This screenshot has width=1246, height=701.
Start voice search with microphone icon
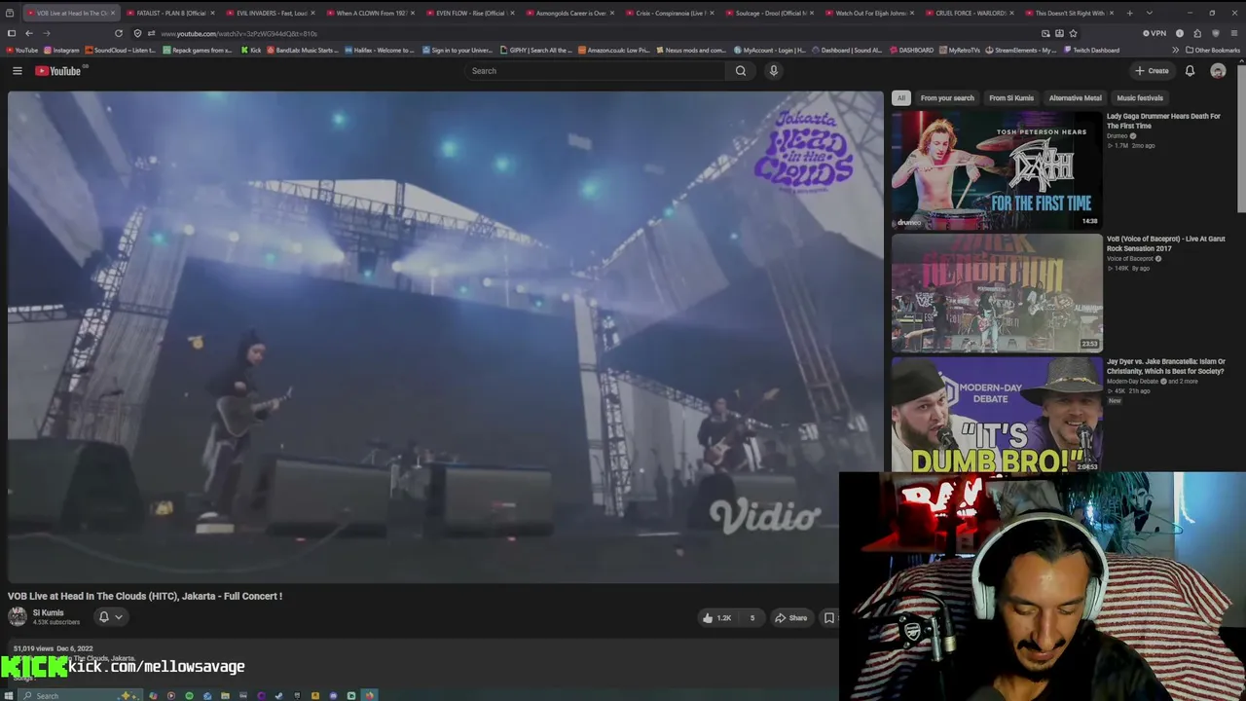774,71
